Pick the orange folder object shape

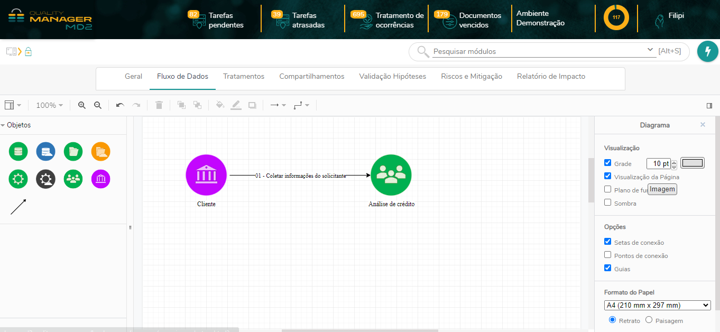[100, 152]
